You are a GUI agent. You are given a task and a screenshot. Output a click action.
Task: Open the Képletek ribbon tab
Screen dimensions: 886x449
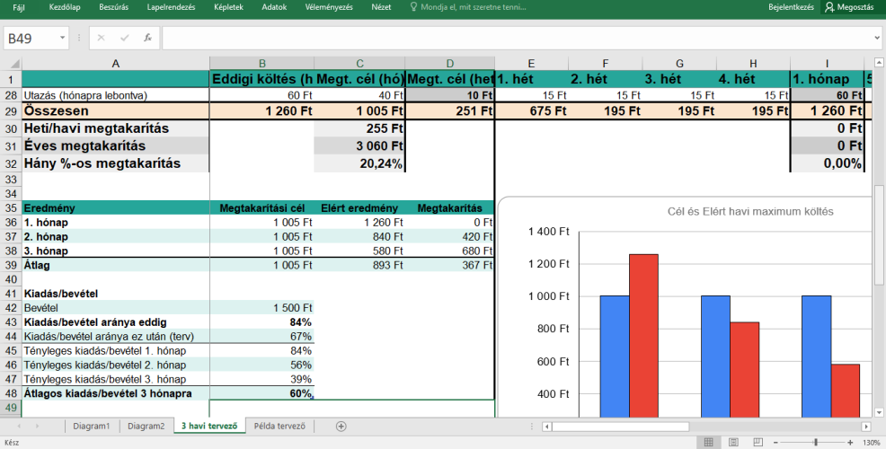(228, 7)
